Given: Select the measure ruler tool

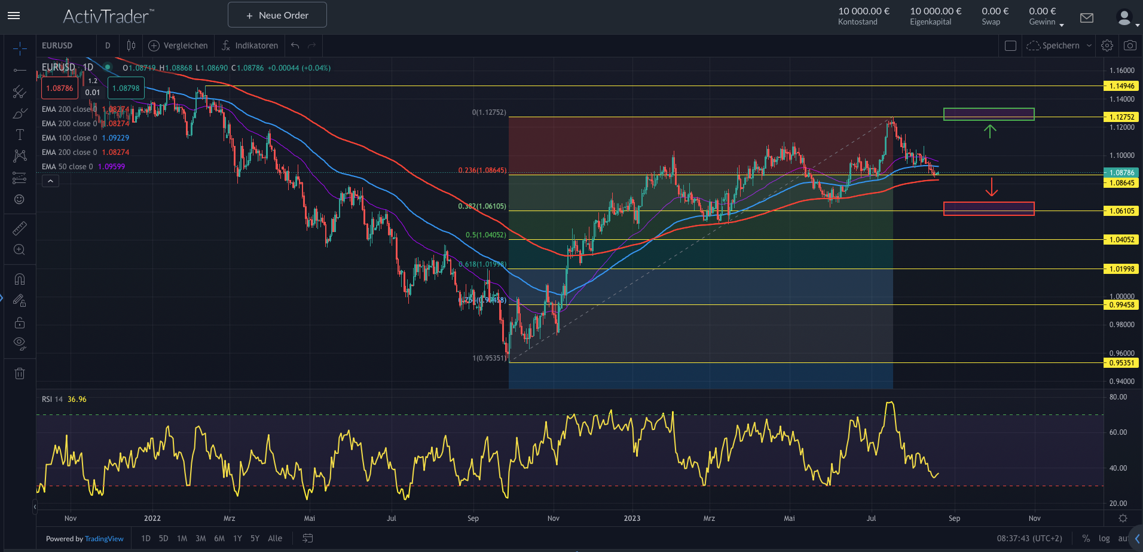Looking at the screenshot, I should click(20, 228).
